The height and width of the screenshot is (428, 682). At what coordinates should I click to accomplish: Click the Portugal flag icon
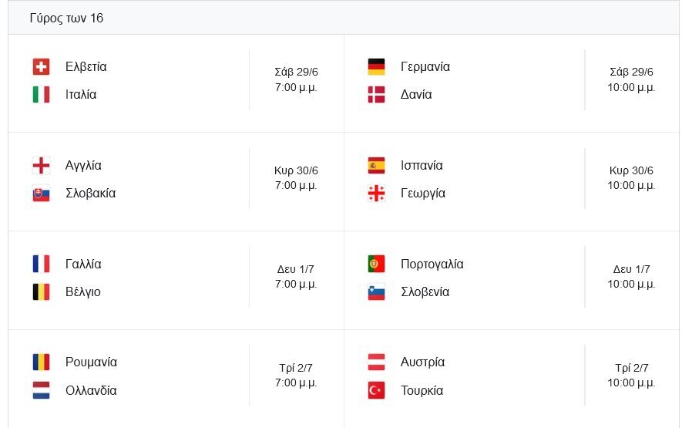click(376, 265)
